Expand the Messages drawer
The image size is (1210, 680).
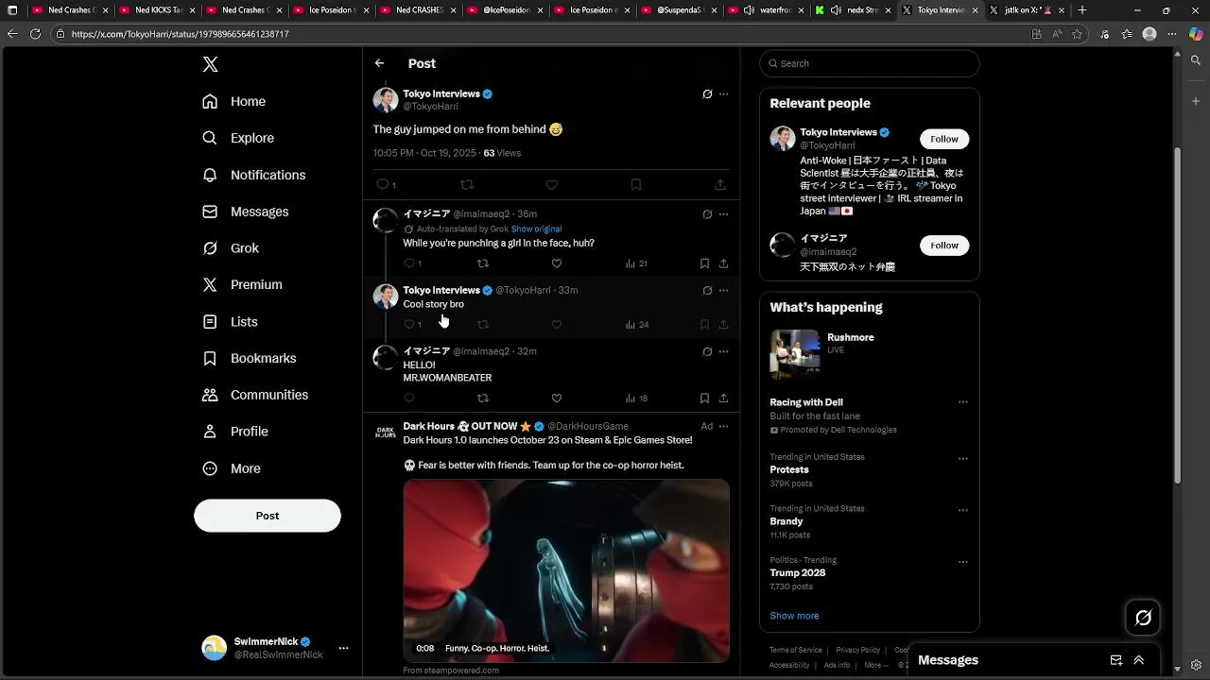[1139, 660]
